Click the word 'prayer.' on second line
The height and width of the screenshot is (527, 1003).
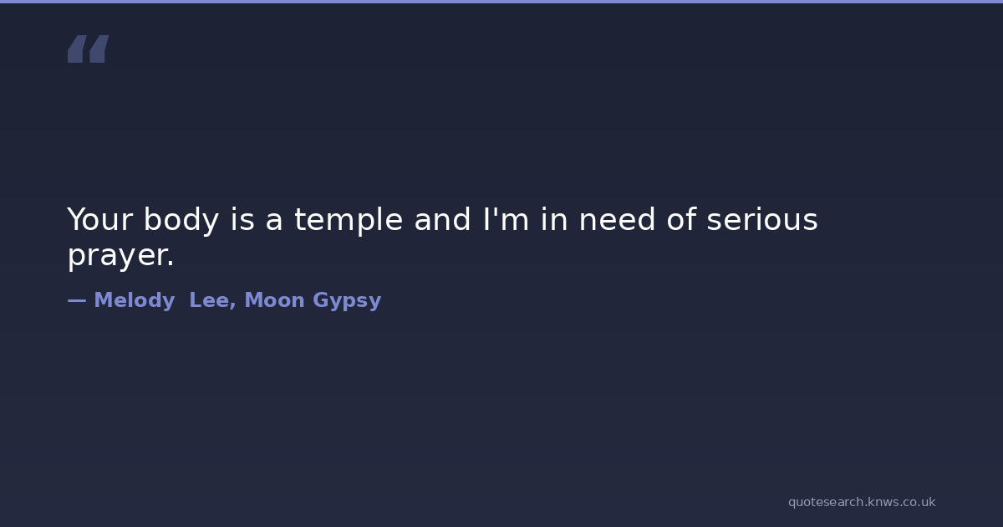click(120, 256)
